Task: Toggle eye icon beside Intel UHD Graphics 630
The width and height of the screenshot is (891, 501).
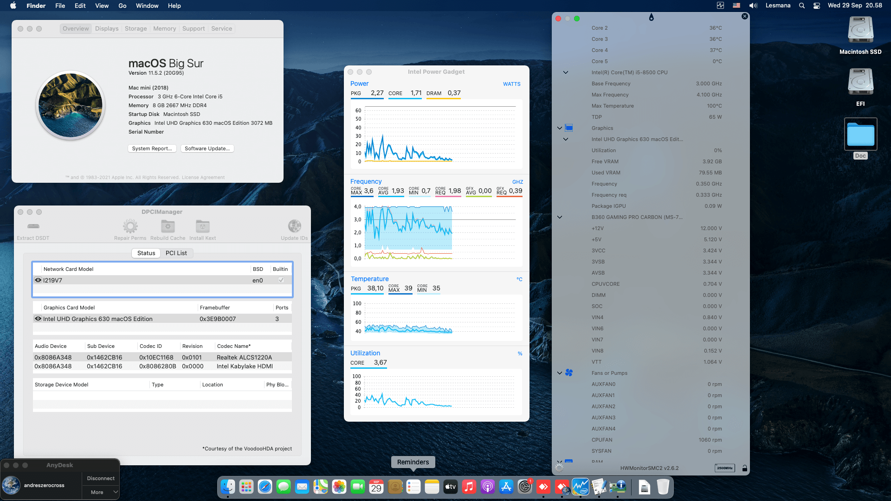Action: (x=38, y=319)
